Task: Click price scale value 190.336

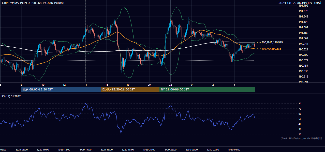Action: [x=303, y=71]
